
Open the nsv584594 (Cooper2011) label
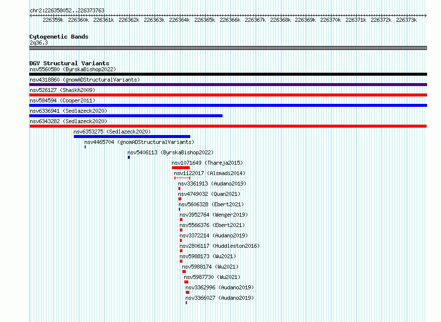(62, 100)
